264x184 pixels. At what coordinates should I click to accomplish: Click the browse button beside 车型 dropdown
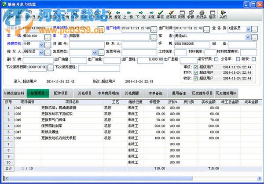click(254, 37)
